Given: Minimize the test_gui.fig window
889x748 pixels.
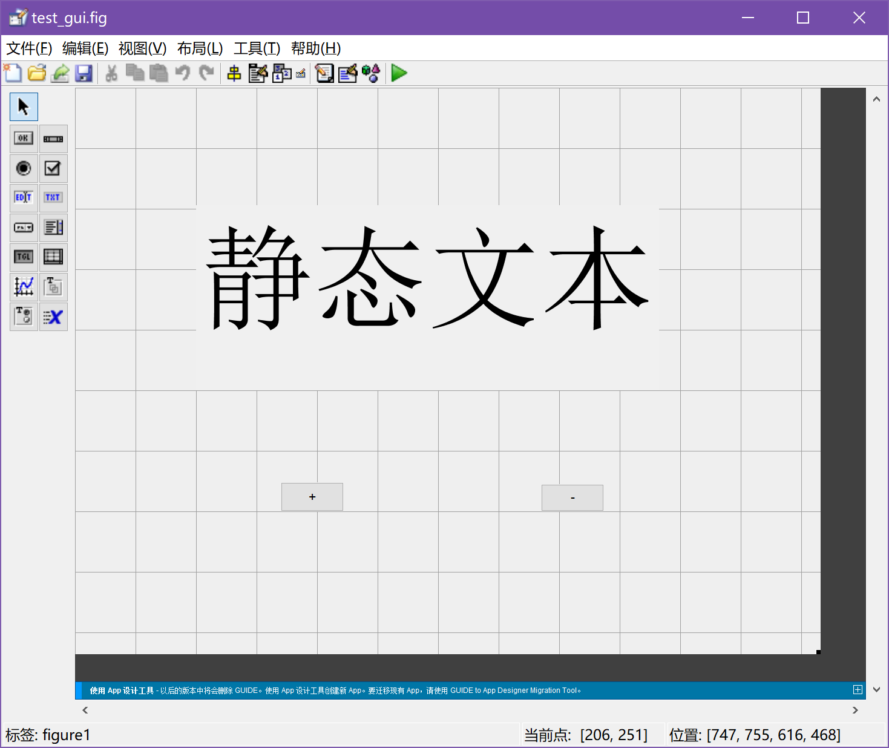Looking at the screenshot, I should (x=748, y=18).
